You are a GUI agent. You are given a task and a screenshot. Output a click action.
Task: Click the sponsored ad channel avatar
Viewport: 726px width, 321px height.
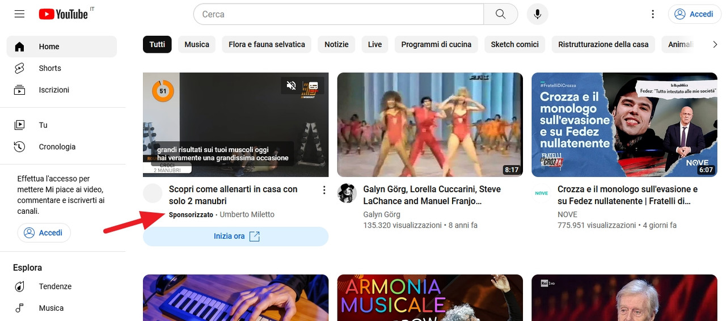point(153,193)
